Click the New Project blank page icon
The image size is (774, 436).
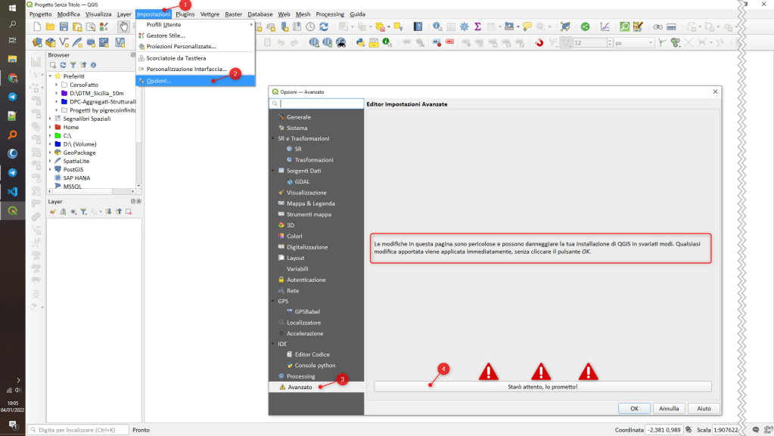(x=38, y=26)
